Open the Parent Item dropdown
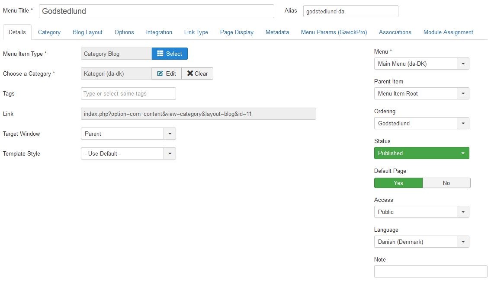Image resolution: width=491 pixels, height=284 pixels. coord(463,93)
